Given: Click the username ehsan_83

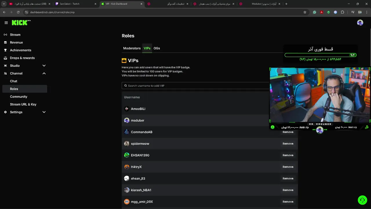Looking at the screenshot, I should tap(138, 179).
